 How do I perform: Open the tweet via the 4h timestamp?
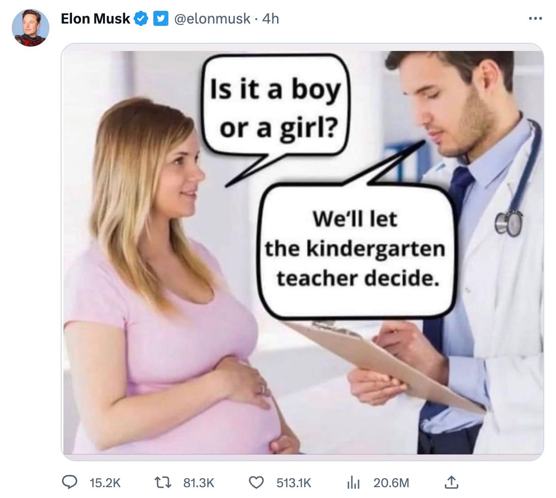(270, 19)
